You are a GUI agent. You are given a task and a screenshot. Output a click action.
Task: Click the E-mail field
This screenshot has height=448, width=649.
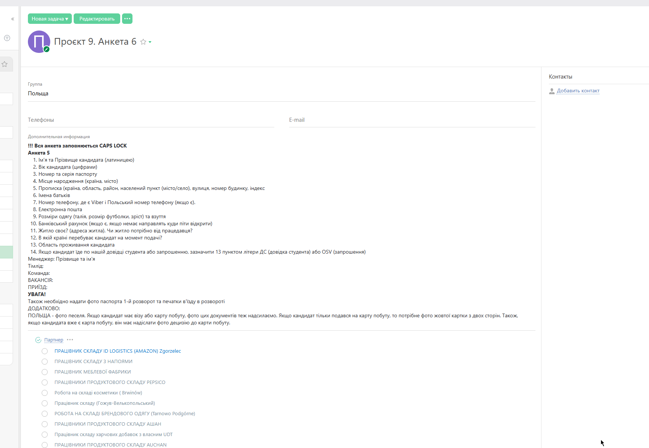pos(412,120)
